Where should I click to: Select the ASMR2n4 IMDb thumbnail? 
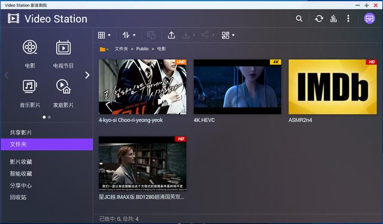[x=333, y=87]
